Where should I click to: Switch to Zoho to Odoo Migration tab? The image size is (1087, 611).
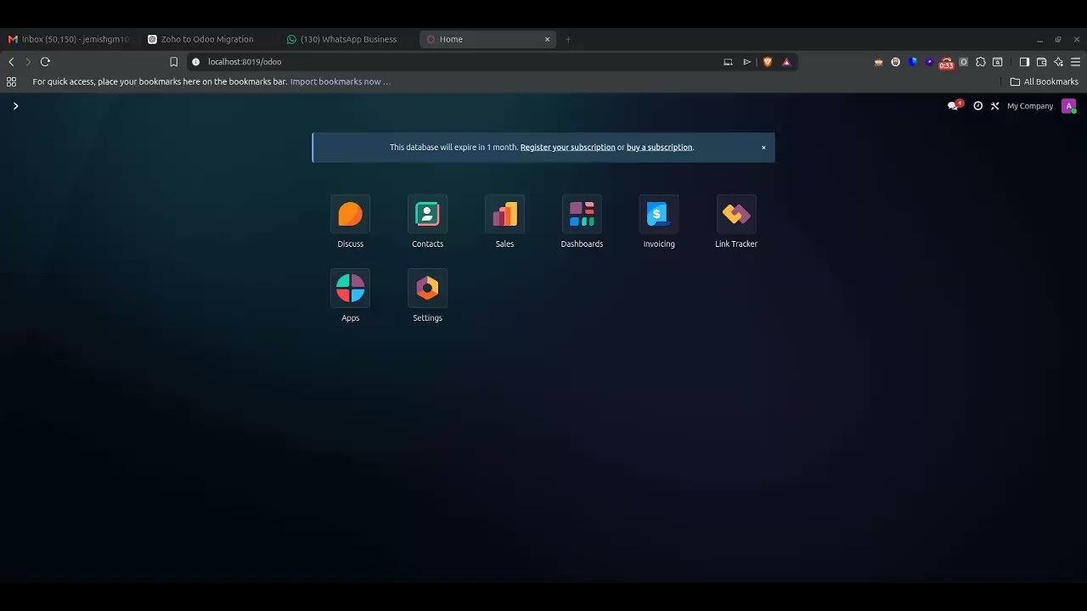[207, 39]
